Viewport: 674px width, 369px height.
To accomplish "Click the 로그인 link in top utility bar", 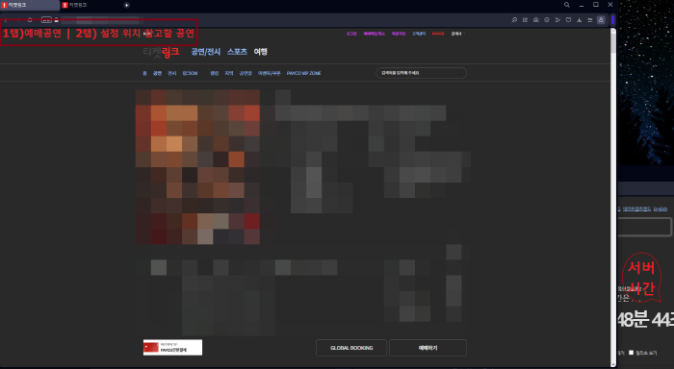I will (x=351, y=34).
